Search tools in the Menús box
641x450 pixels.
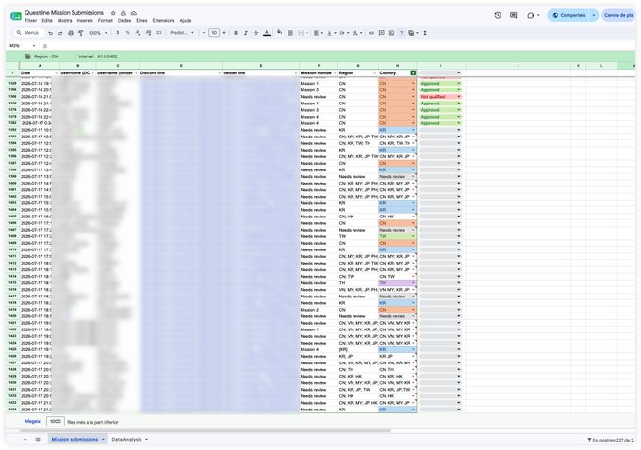coord(28,33)
